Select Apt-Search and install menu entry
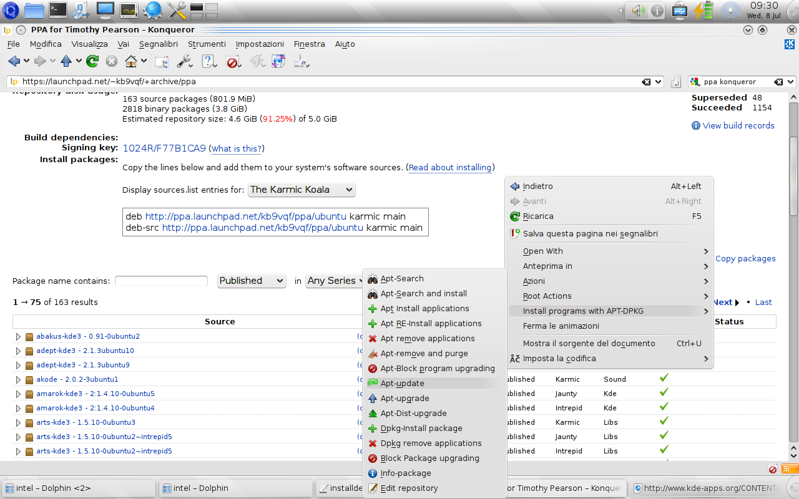799x499 pixels. tap(434, 294)
